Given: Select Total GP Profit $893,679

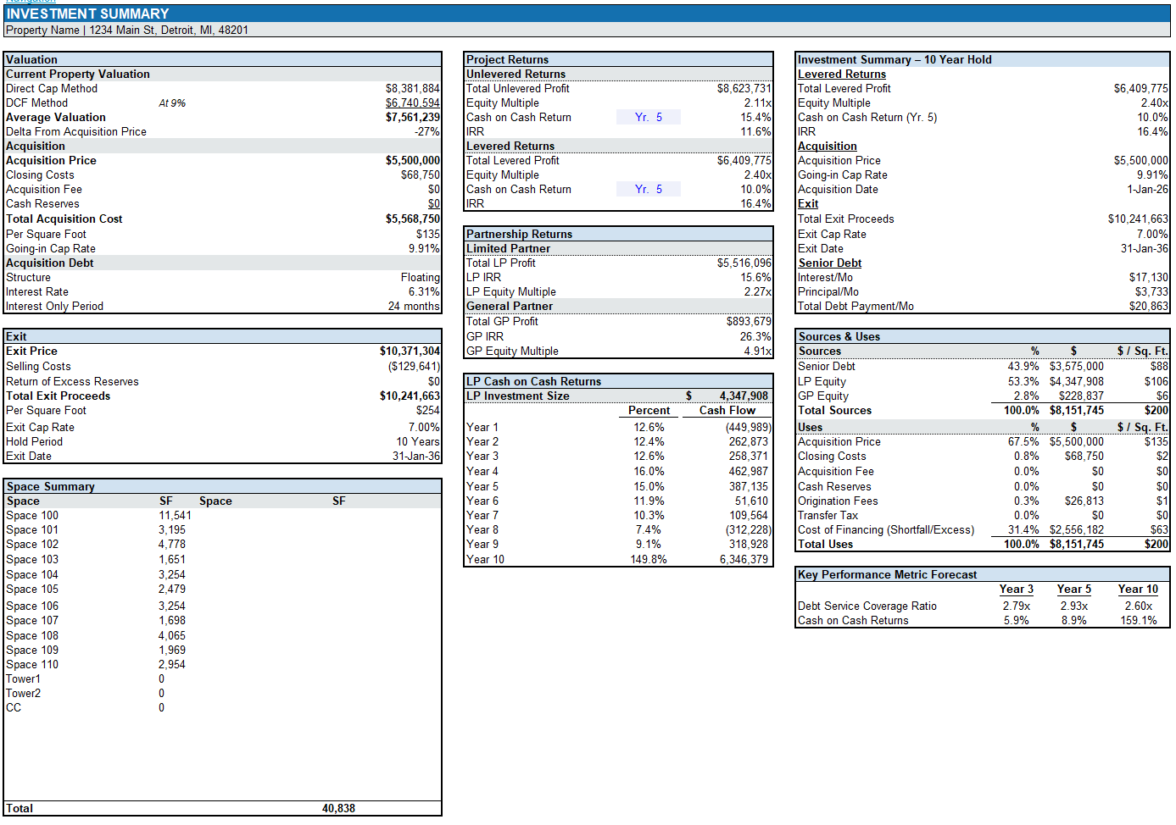Looking at the screenshot, I should 749,321.
